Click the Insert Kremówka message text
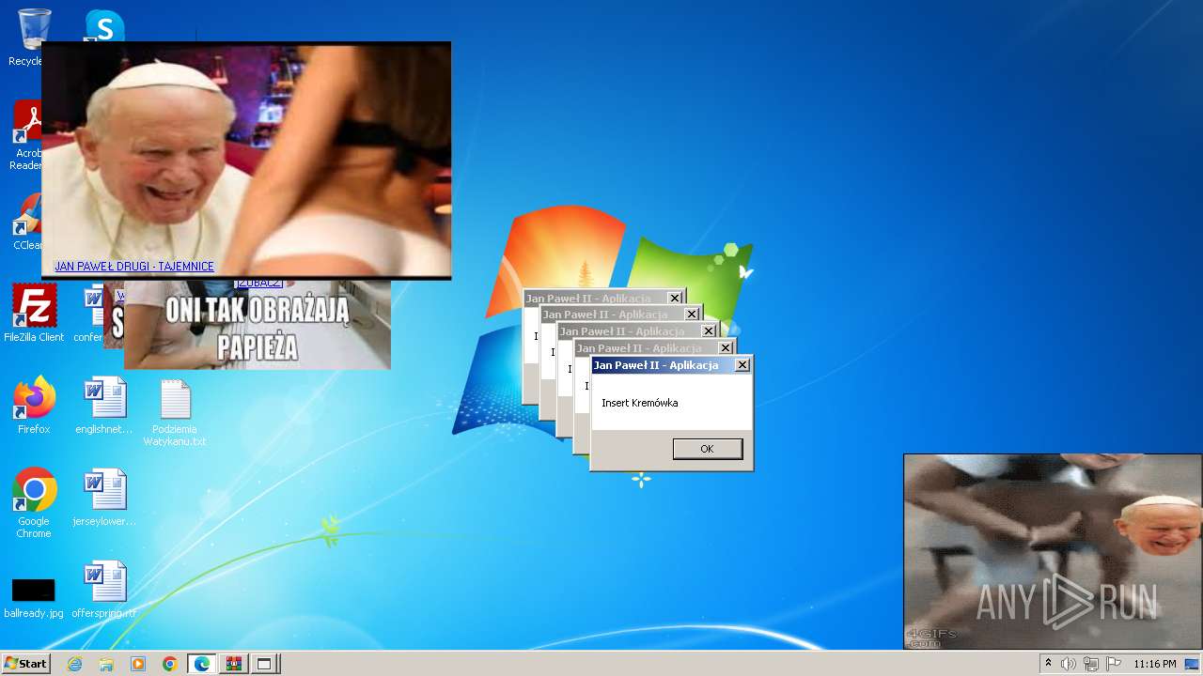This screenshot has height=676, width=1203. point(640,403)
